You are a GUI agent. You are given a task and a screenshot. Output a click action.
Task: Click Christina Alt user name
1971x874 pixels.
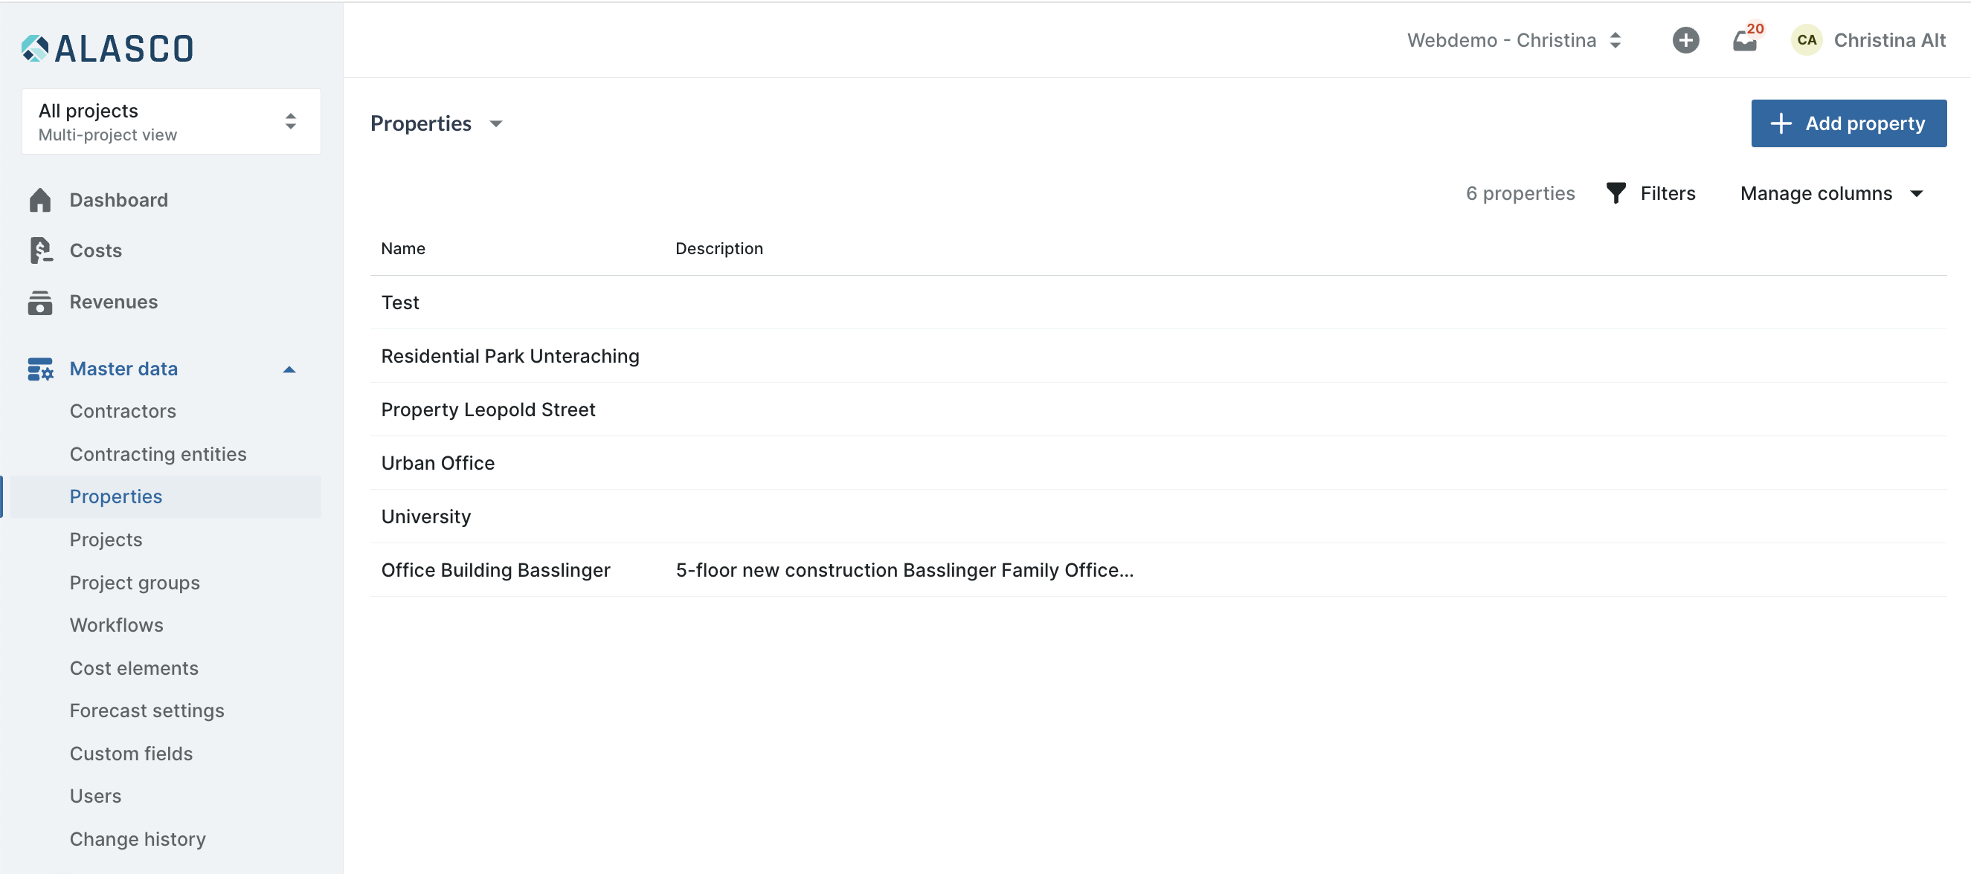(1890, 41)
